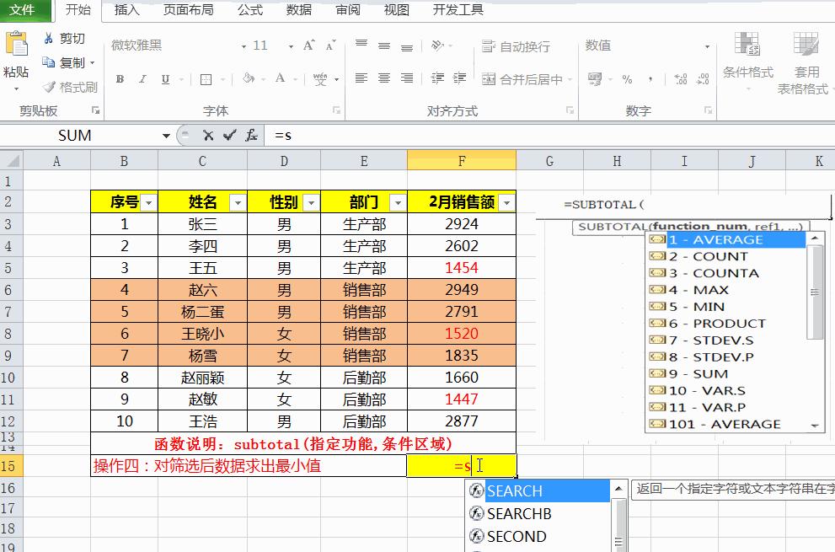Click the center-align text icon
Screen dimensions: 835x552
point(385,78)
